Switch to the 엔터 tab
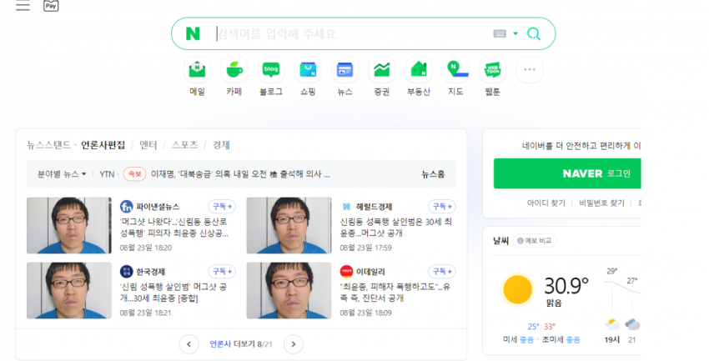The width and height of the screenshot is (709, 361). [148, 145]
